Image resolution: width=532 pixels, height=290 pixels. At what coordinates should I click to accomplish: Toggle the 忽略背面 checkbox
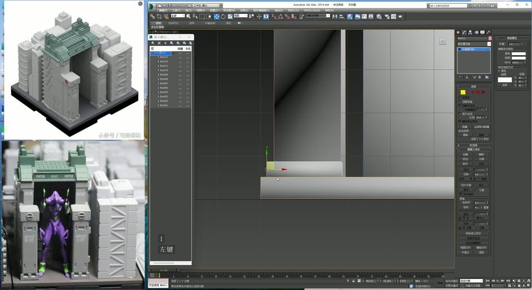click(461, 101)
